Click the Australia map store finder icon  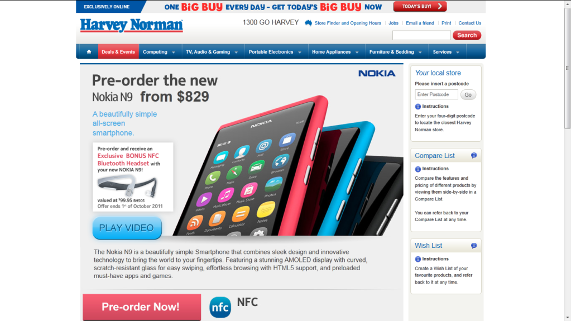click(x=309, y=23)
